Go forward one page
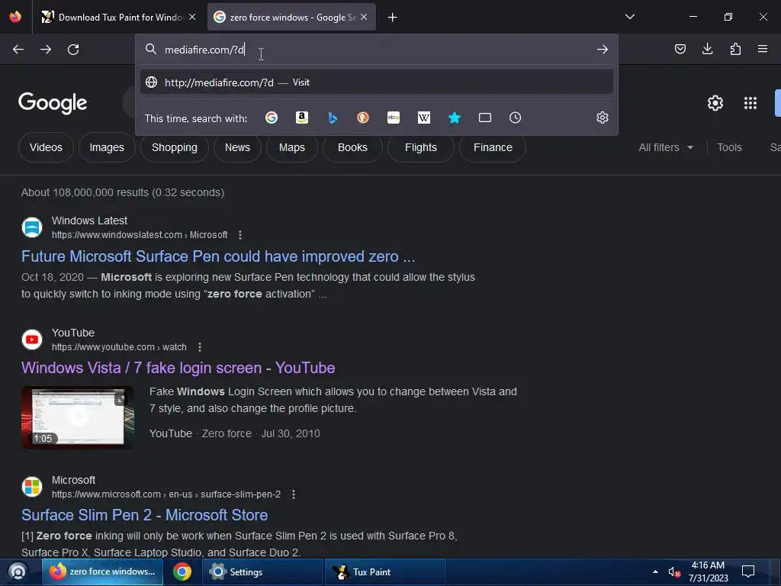This screenshot has height=586, width=781. point(46,50)
